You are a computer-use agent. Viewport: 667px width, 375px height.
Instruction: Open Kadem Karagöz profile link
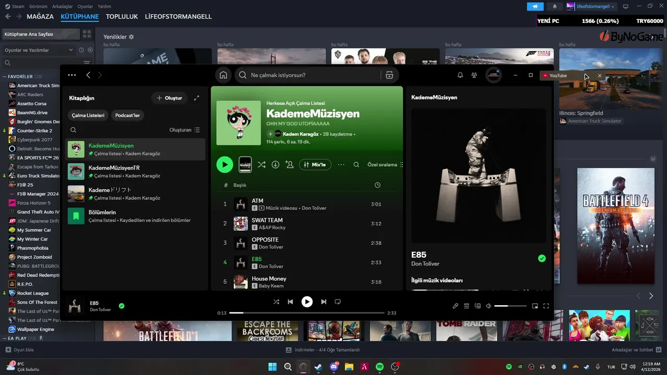click(x=301, y=134)
